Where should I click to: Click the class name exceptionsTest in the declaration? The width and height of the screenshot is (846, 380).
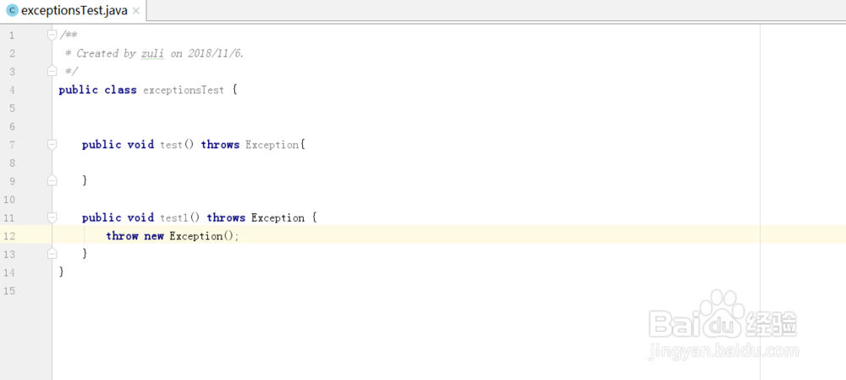(184, 90)
